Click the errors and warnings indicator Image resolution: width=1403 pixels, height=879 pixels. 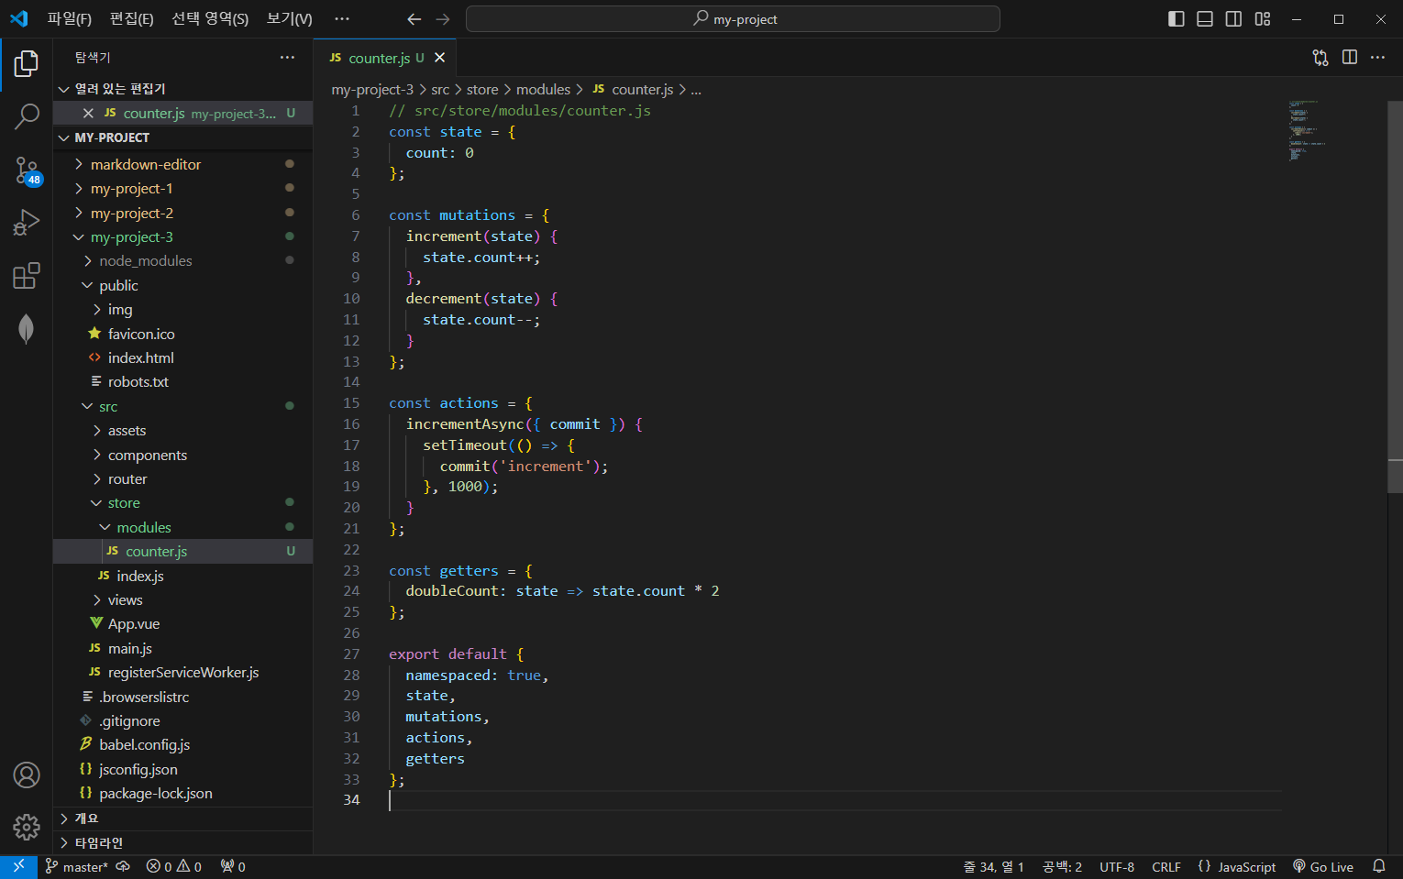[173, 866]
